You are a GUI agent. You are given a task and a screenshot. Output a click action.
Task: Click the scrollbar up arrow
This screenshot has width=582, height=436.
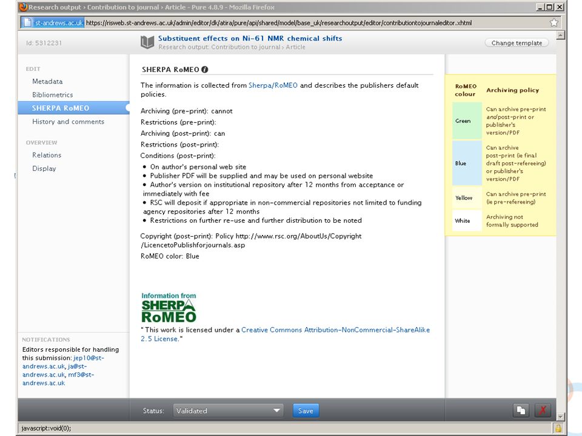point(561,35)
